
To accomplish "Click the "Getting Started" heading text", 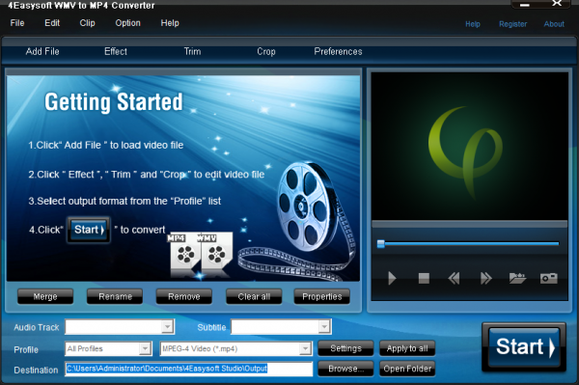I will tap(113, 102).
